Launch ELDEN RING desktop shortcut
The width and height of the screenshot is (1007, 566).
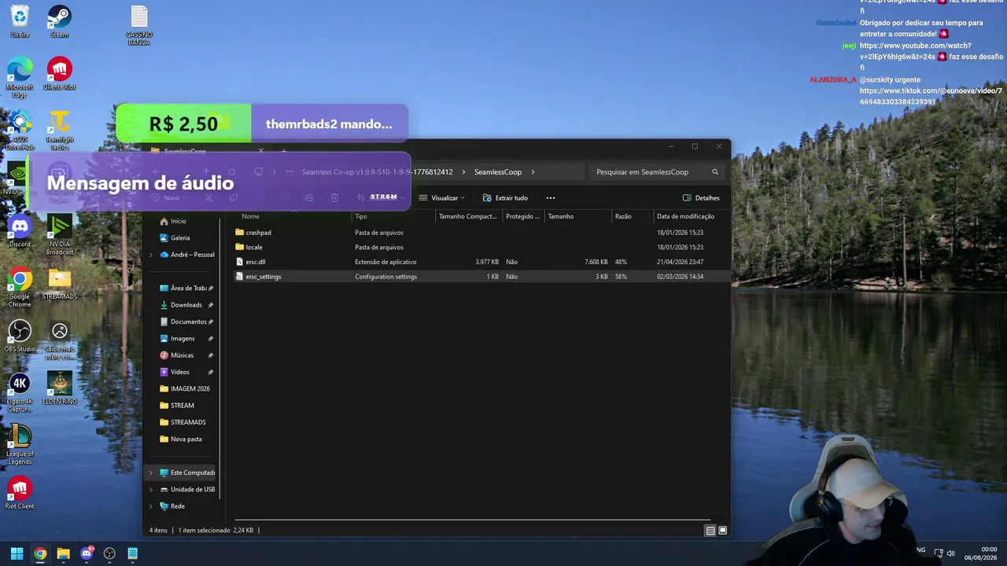(59, 389)
